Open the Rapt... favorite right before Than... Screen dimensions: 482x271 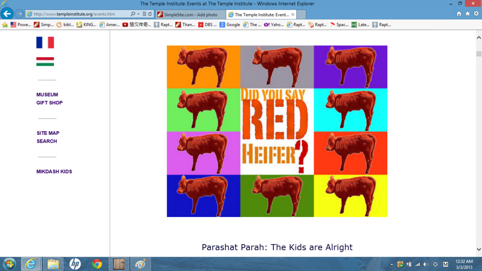163,25
